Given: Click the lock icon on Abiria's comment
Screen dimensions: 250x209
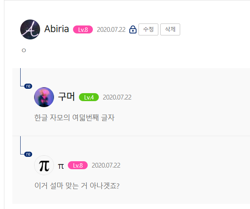Looking at the screenshot, I should click(x=133, y=29).
